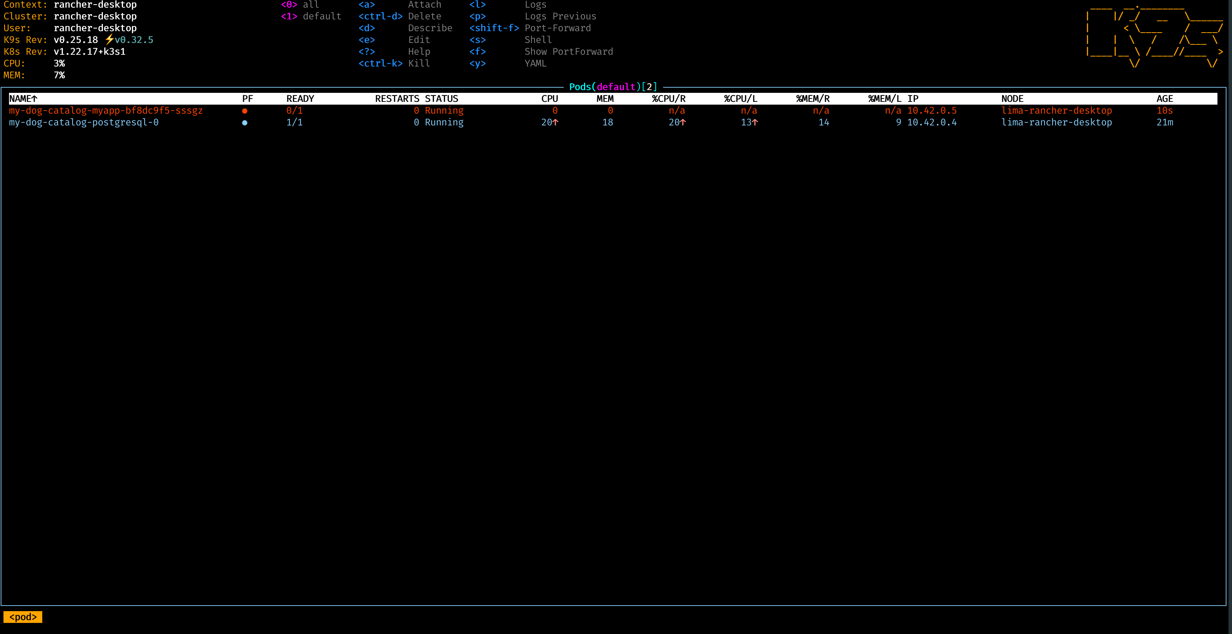Click the <y> YAML shortcut

pyautogui.click(x=477, y=63)
